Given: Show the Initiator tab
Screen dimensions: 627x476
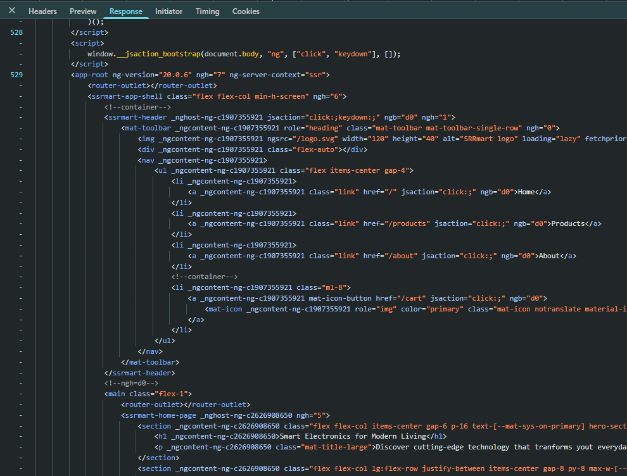Looking at the screenshot, I should pyautogui.click(x=168, y=11).
